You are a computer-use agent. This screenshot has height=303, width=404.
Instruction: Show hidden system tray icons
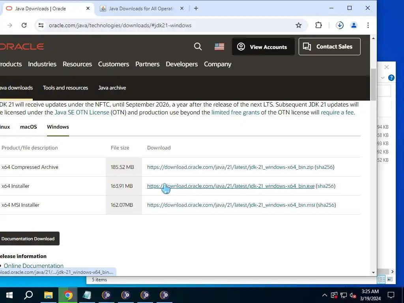(325, 295)
